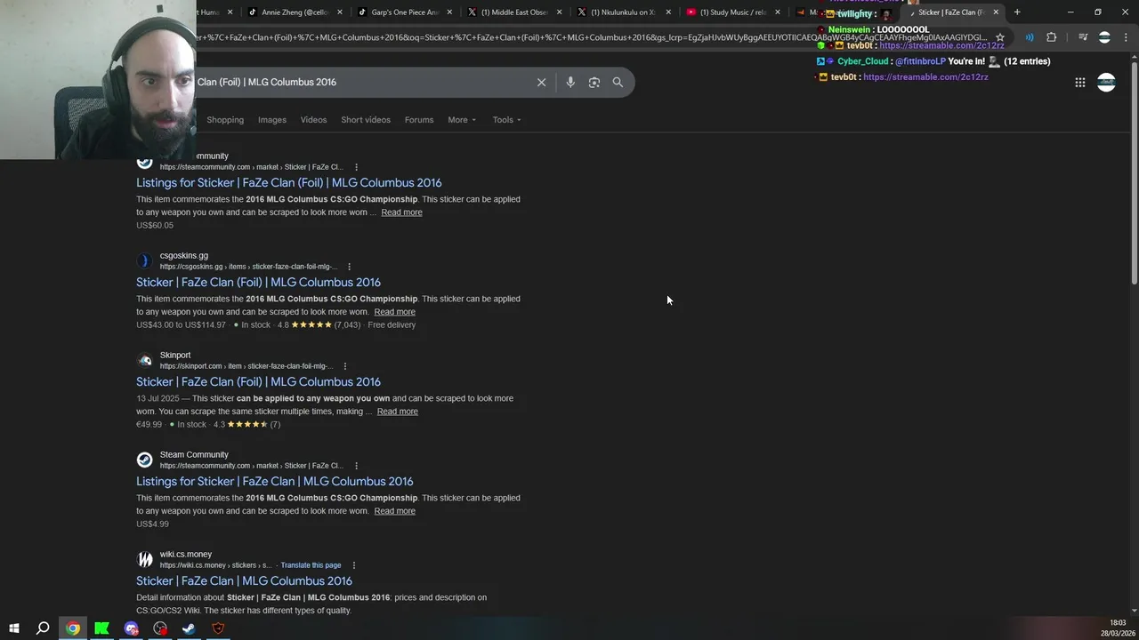Screen dimensions: 1139x640
Task: Open Google Lens image search icon
Action: pos(594,82)
